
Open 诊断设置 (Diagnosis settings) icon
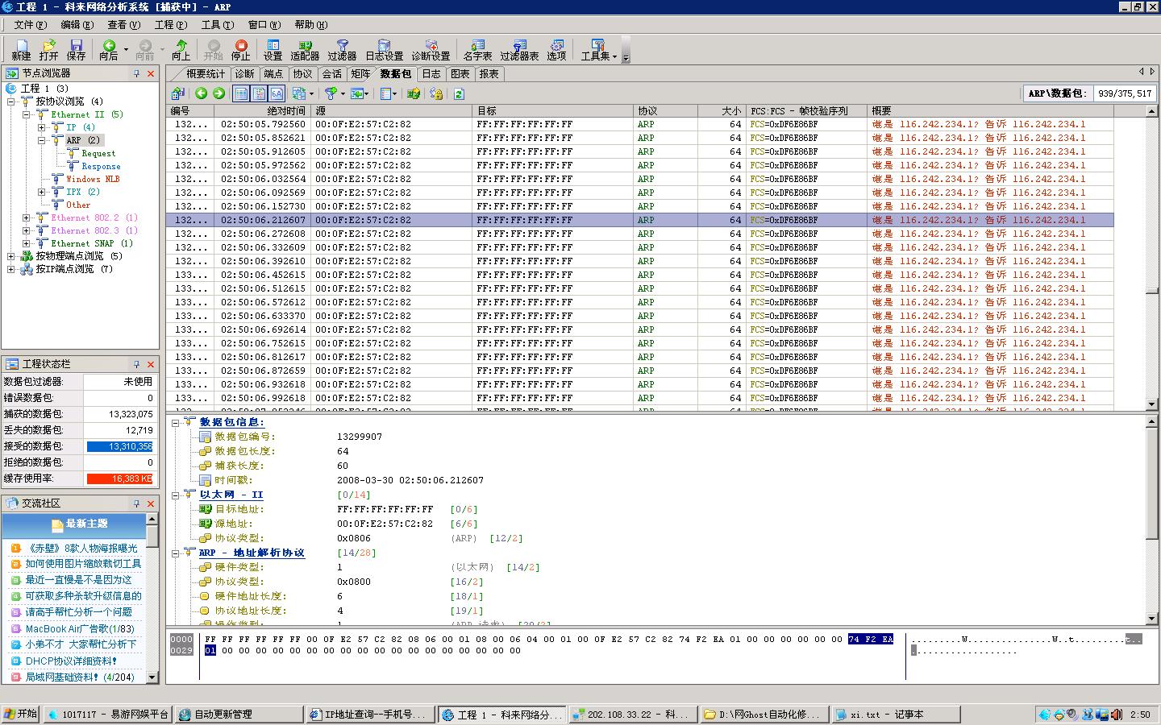click(431, 50)
